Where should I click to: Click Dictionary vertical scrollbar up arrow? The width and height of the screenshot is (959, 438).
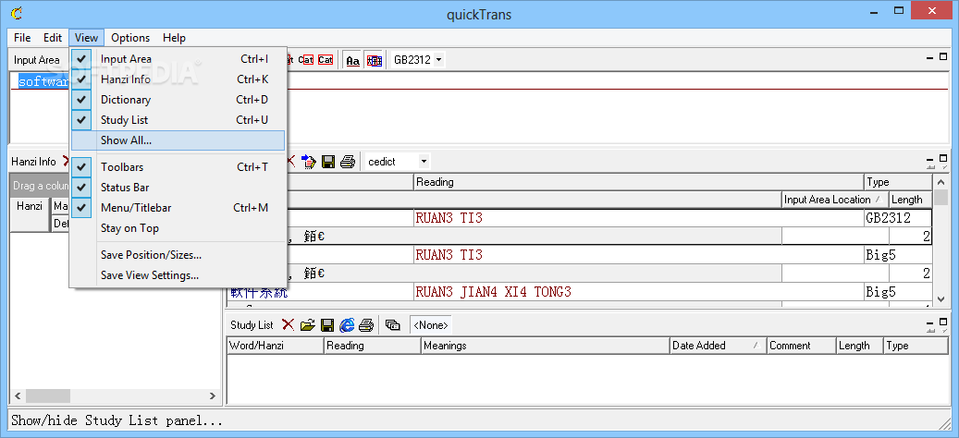(x=941, y=182)
